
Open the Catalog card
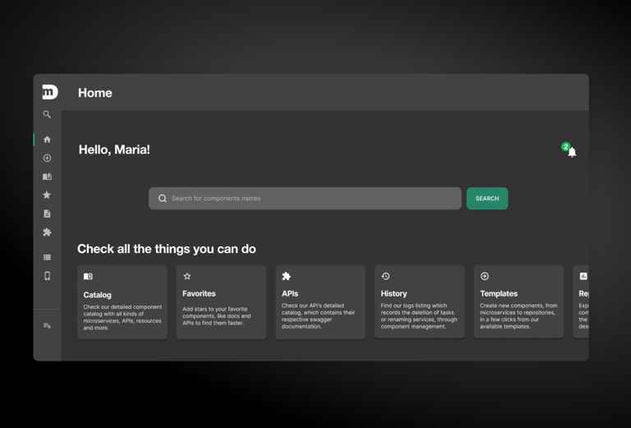122,302
